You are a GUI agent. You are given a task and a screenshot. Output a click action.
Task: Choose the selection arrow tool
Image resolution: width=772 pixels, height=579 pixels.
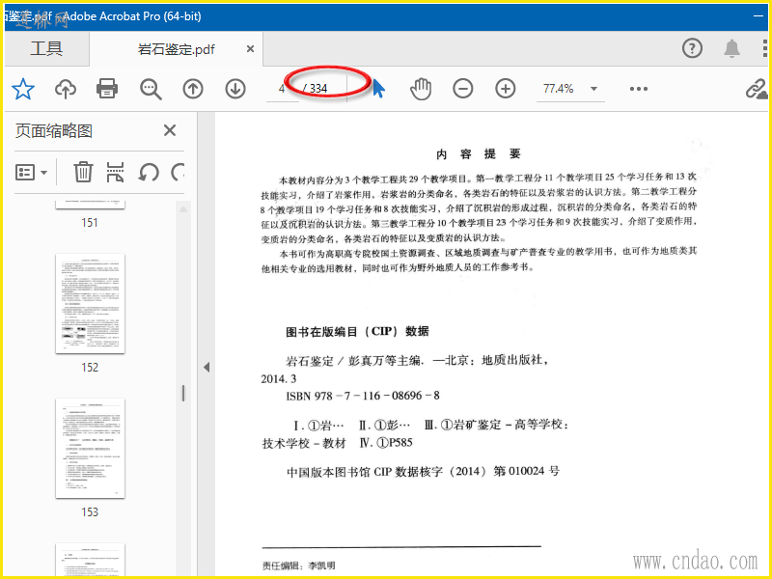click(378, 89)
